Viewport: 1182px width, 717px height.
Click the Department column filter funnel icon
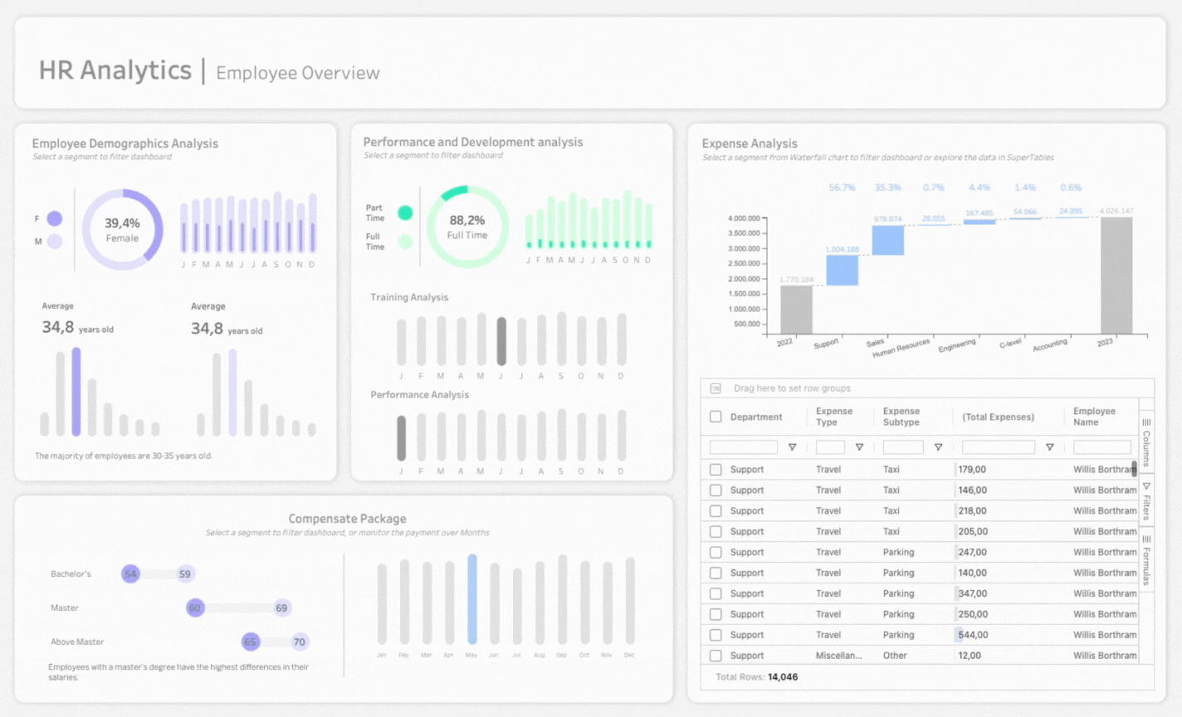pos(793,446)
